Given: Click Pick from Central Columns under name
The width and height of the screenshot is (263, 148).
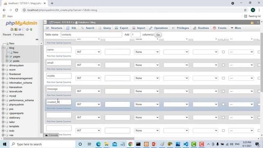Looking at the screenshot, I should tap(59, 56).
